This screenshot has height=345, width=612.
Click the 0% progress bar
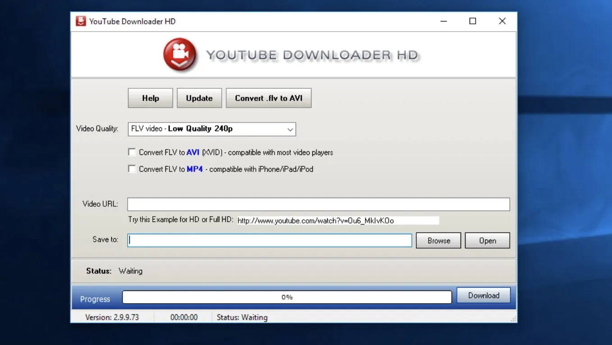[287, 297]
